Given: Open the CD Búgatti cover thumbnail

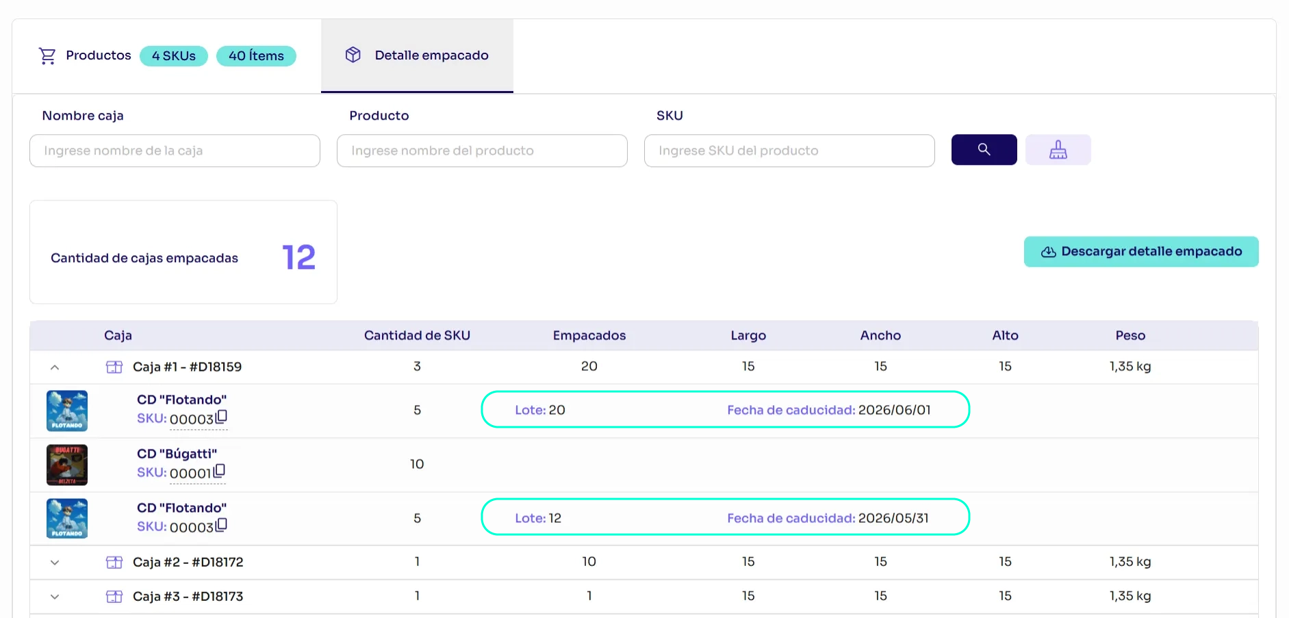Looking at the screenshot, I should [67, 465].
